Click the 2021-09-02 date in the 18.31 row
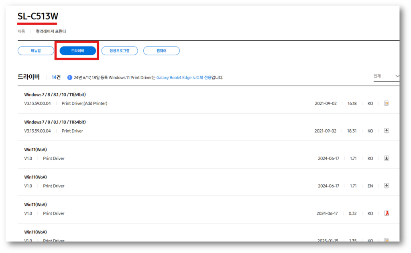Screen dimensions: 411x253 [325, 131]
